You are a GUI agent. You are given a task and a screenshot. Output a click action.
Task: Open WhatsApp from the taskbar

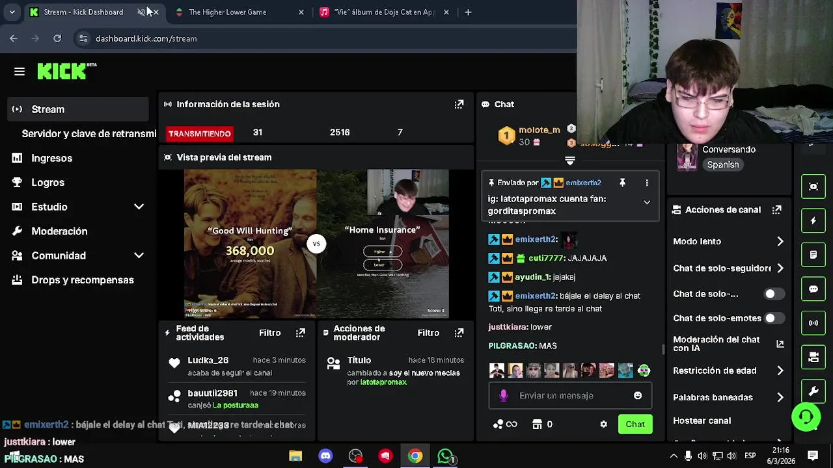click(x=445, y=456)
